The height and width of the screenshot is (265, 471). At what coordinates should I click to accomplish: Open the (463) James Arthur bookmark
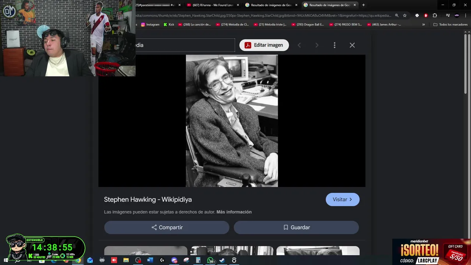[384, 25]
